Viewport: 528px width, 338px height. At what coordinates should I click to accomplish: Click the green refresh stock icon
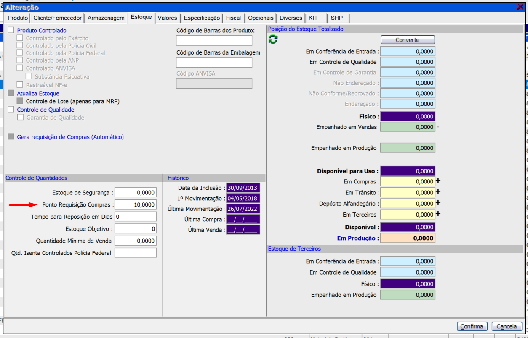pos(273,39)
